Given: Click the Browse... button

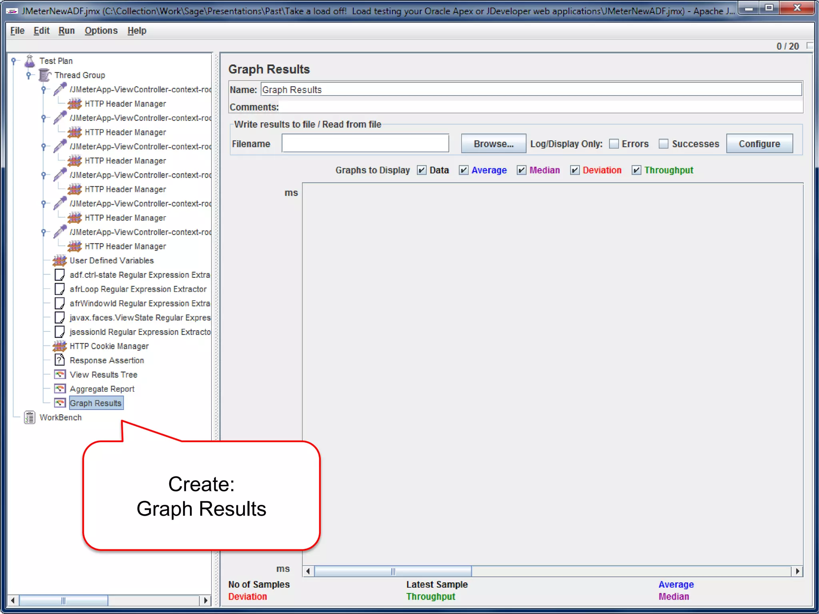Looking at the screenshot, I should [x=493, y=144].
